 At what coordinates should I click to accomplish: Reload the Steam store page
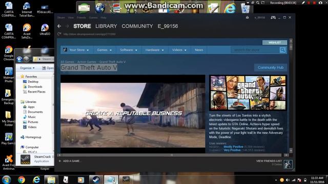[59, 34]
